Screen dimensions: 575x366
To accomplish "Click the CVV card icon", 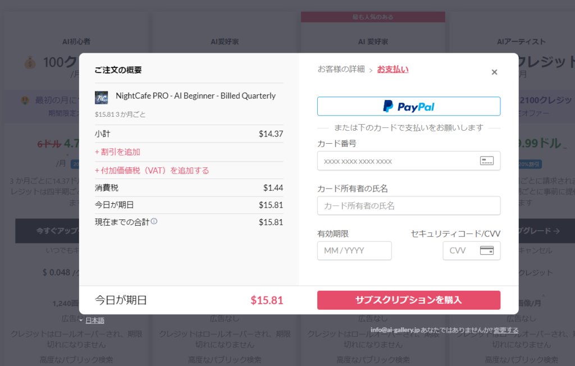I will [x=487, y=250].
